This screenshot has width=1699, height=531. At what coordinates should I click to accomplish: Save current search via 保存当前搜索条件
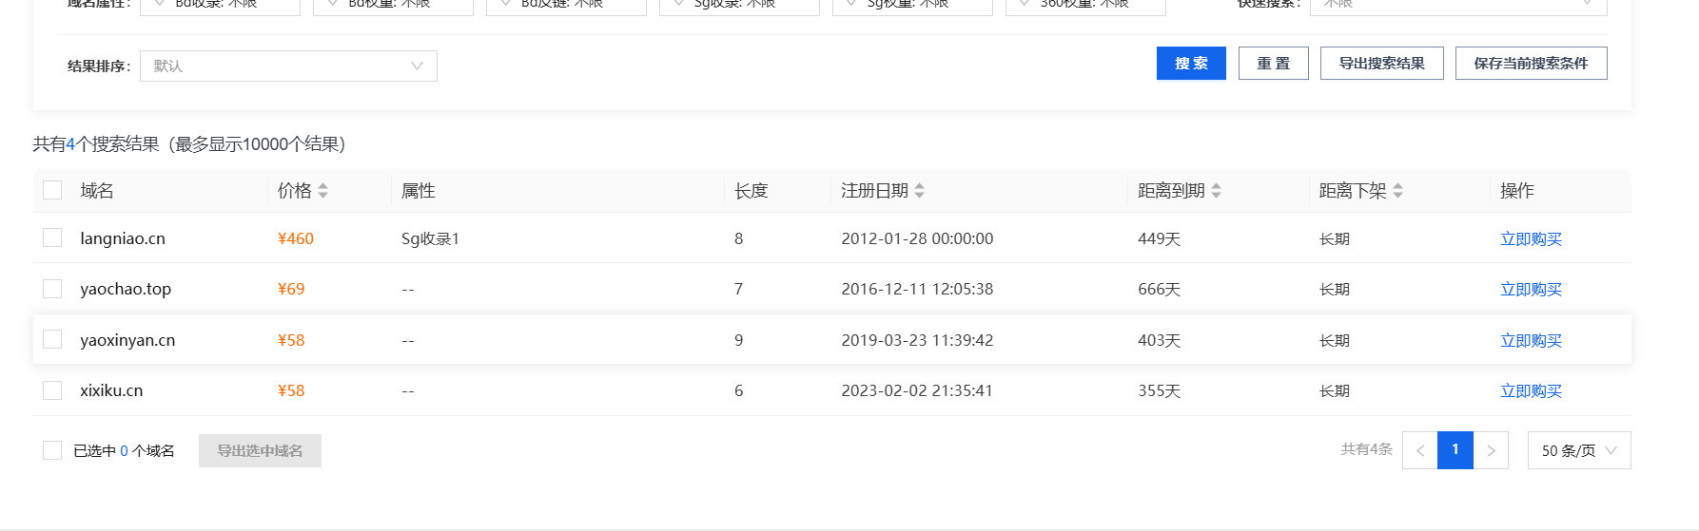coord(1531,64)
